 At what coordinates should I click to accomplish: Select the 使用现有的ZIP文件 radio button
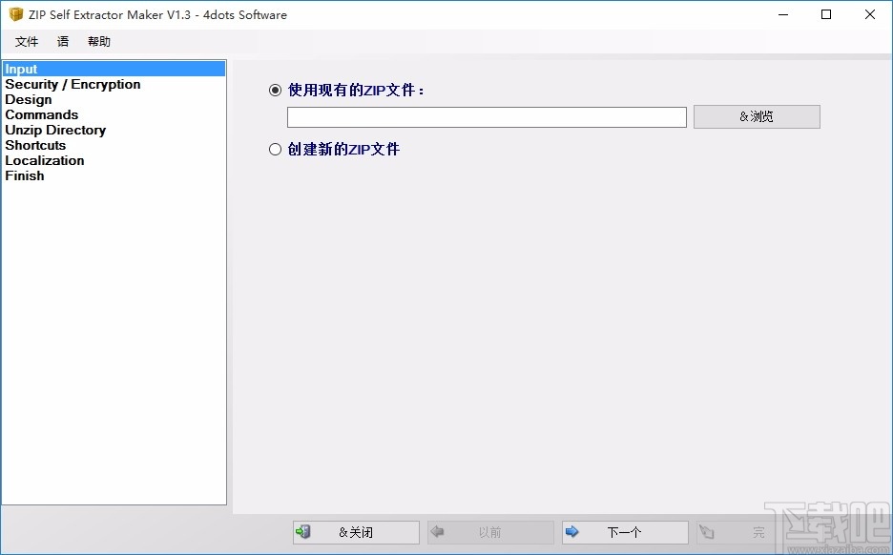coord(274,90)
